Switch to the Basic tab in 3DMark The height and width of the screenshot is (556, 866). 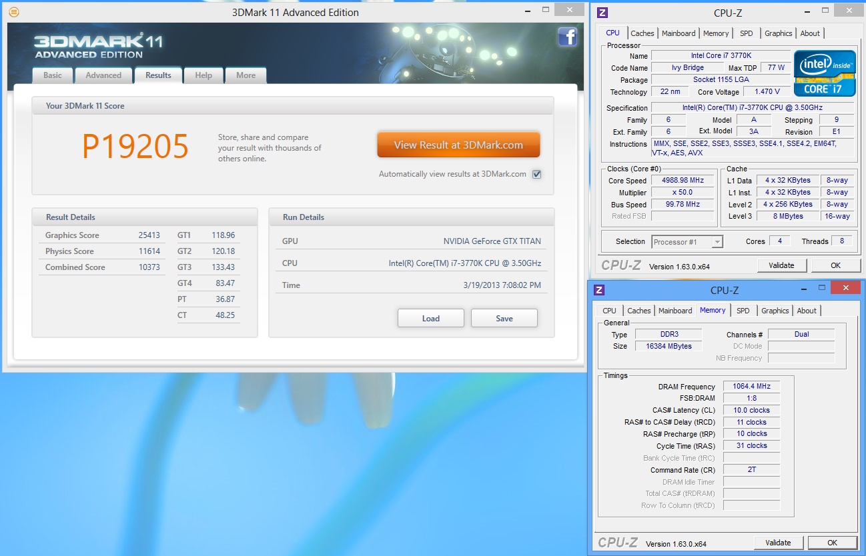click(x=53, y=75)
